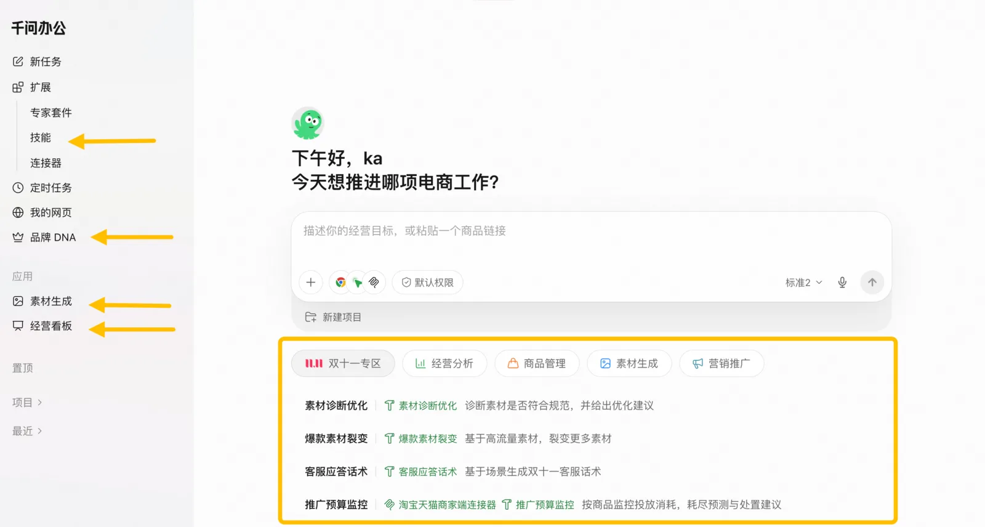Open the 标准2 model dropdown
The image size is (985, 527).
[x=803, y=282]
